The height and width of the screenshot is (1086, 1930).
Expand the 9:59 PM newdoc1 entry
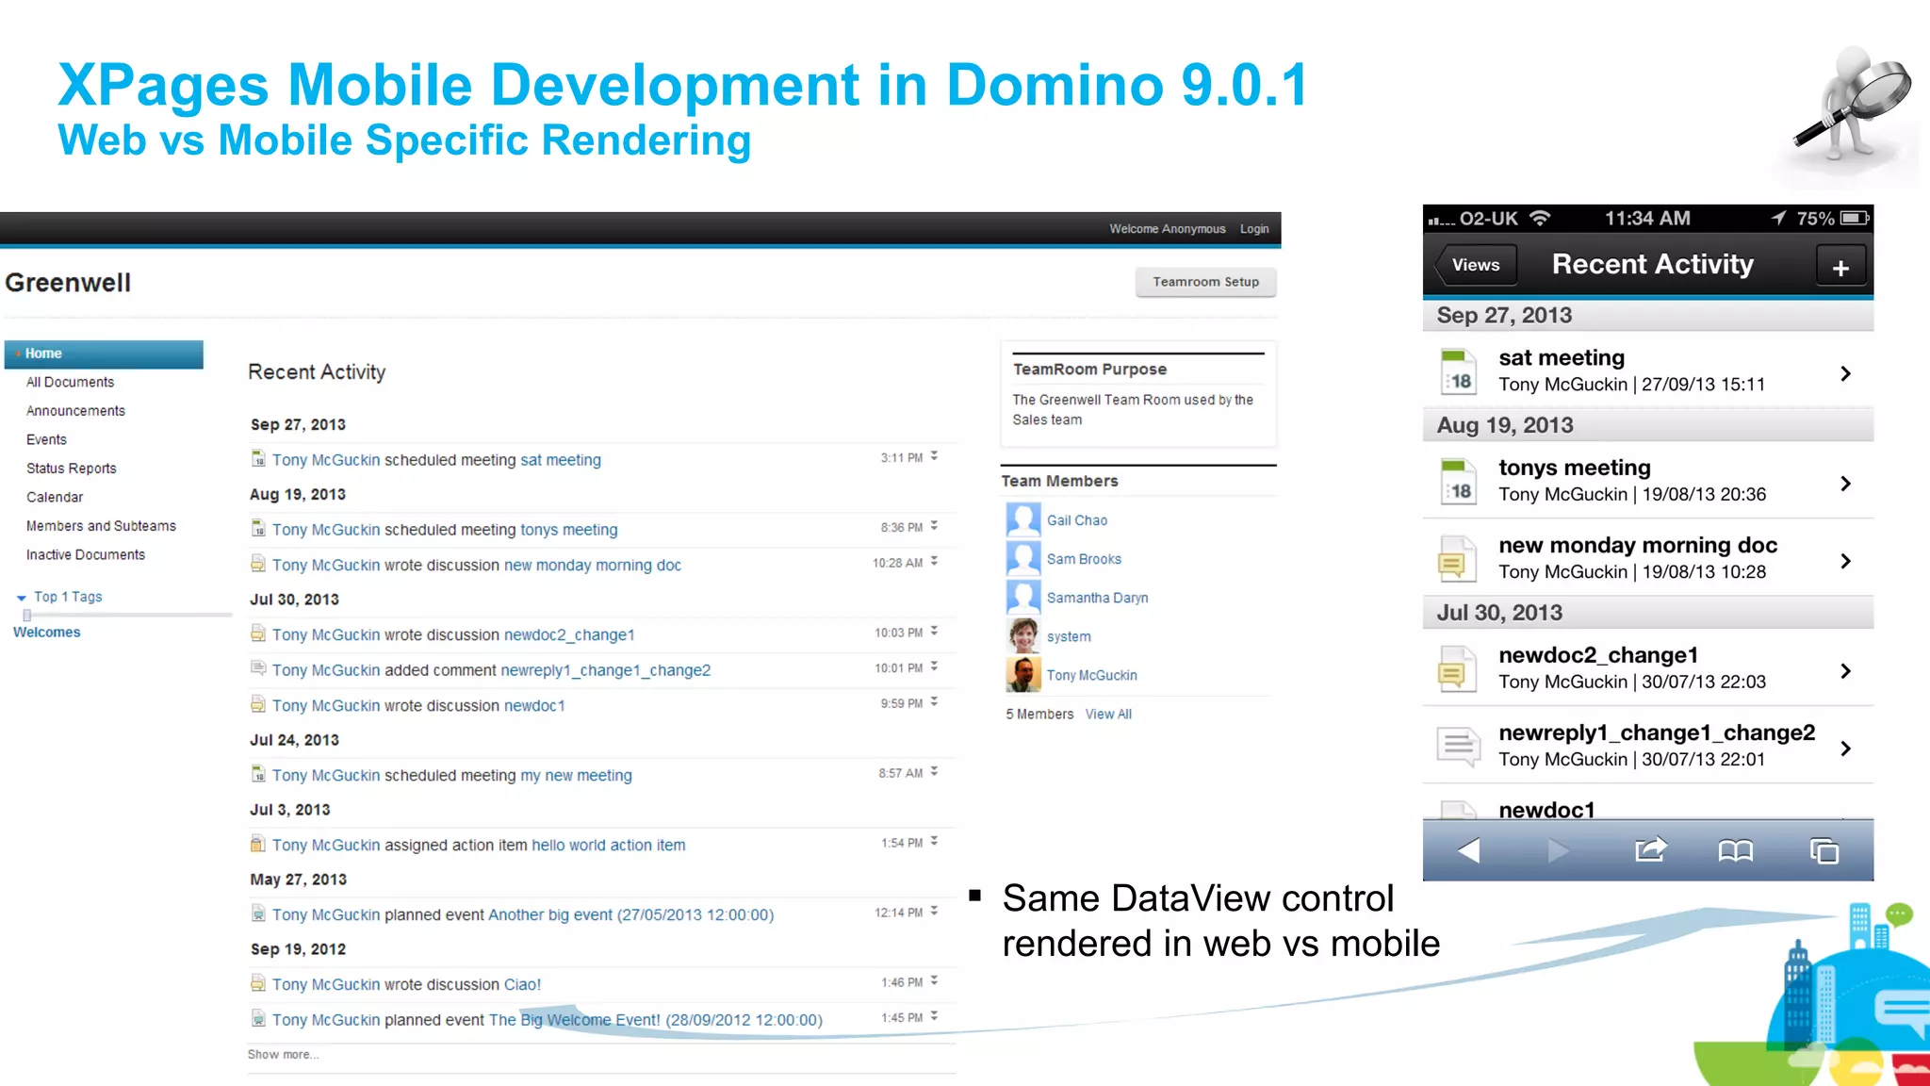934,702
